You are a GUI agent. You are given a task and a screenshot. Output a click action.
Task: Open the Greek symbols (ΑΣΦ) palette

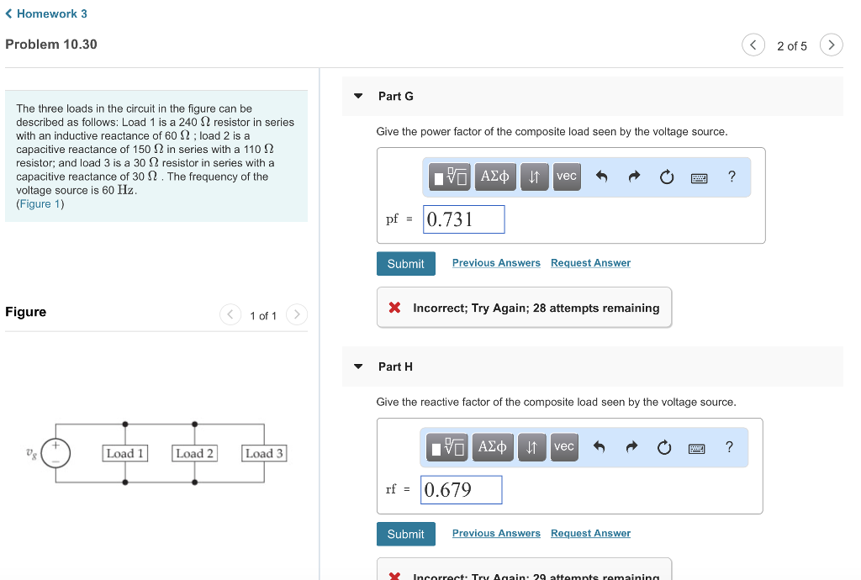tap(495, 177)
